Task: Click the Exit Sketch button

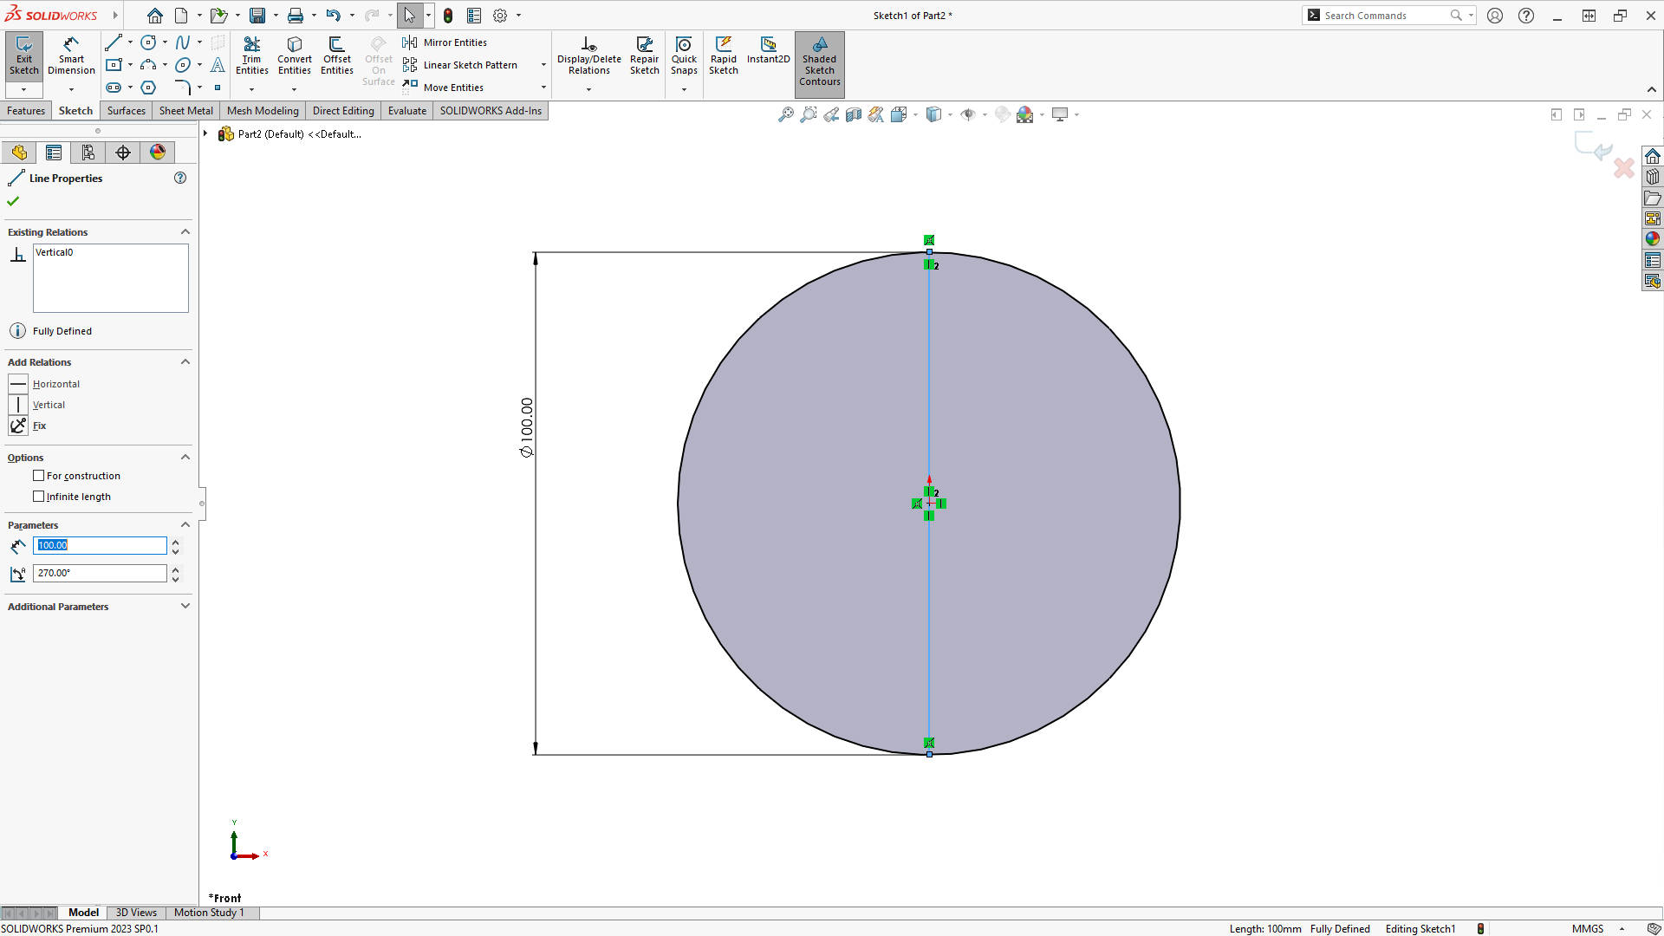Action: coord(23,54)
